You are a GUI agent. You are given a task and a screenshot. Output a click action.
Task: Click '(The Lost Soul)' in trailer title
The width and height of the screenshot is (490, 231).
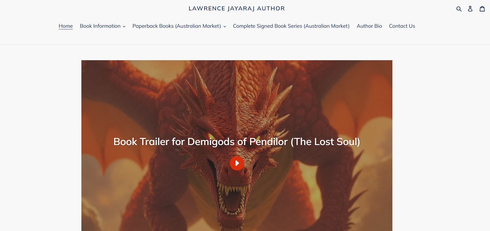tap(325, 142)
